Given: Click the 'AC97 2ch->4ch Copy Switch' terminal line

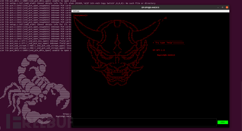Looking at the screenshot, I should coord(78,3).
